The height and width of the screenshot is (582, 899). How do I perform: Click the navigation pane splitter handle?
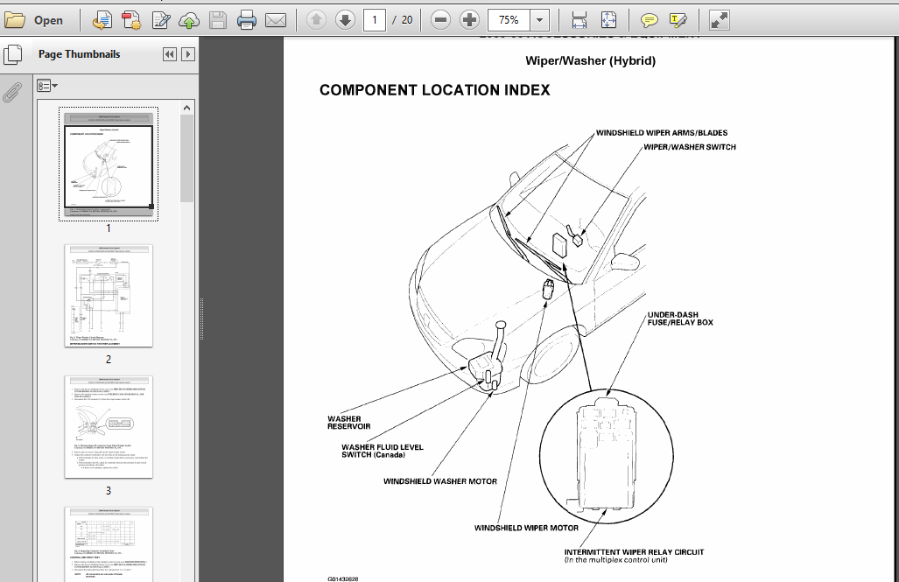[x=202, y=319]
